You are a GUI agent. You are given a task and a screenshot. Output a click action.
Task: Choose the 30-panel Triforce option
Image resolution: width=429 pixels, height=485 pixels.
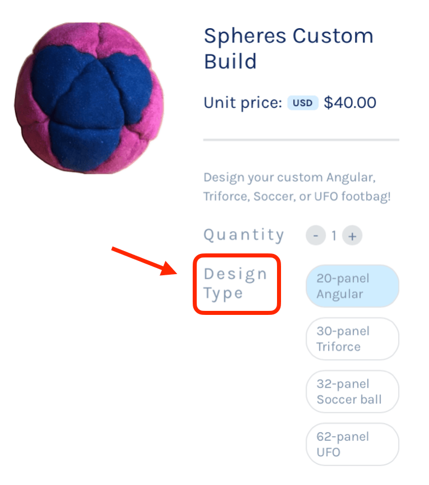[352, 339]
